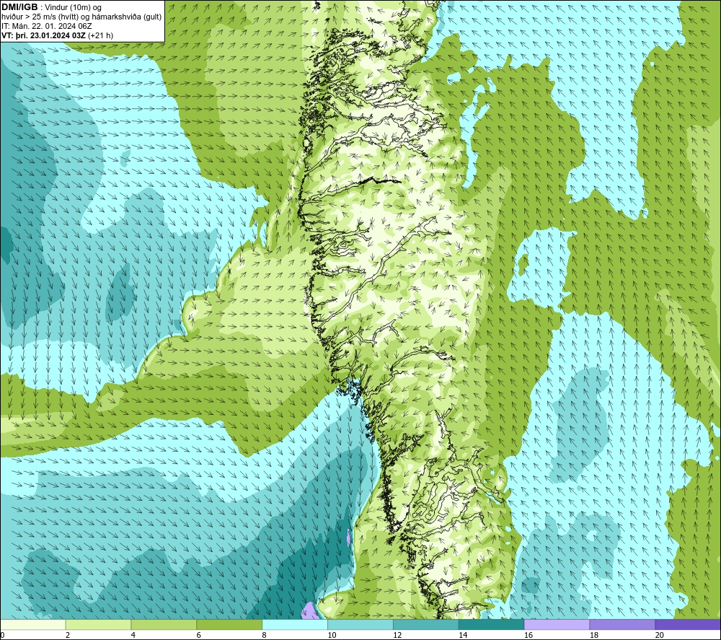Click the scale label '2'

tap(68, 636)
